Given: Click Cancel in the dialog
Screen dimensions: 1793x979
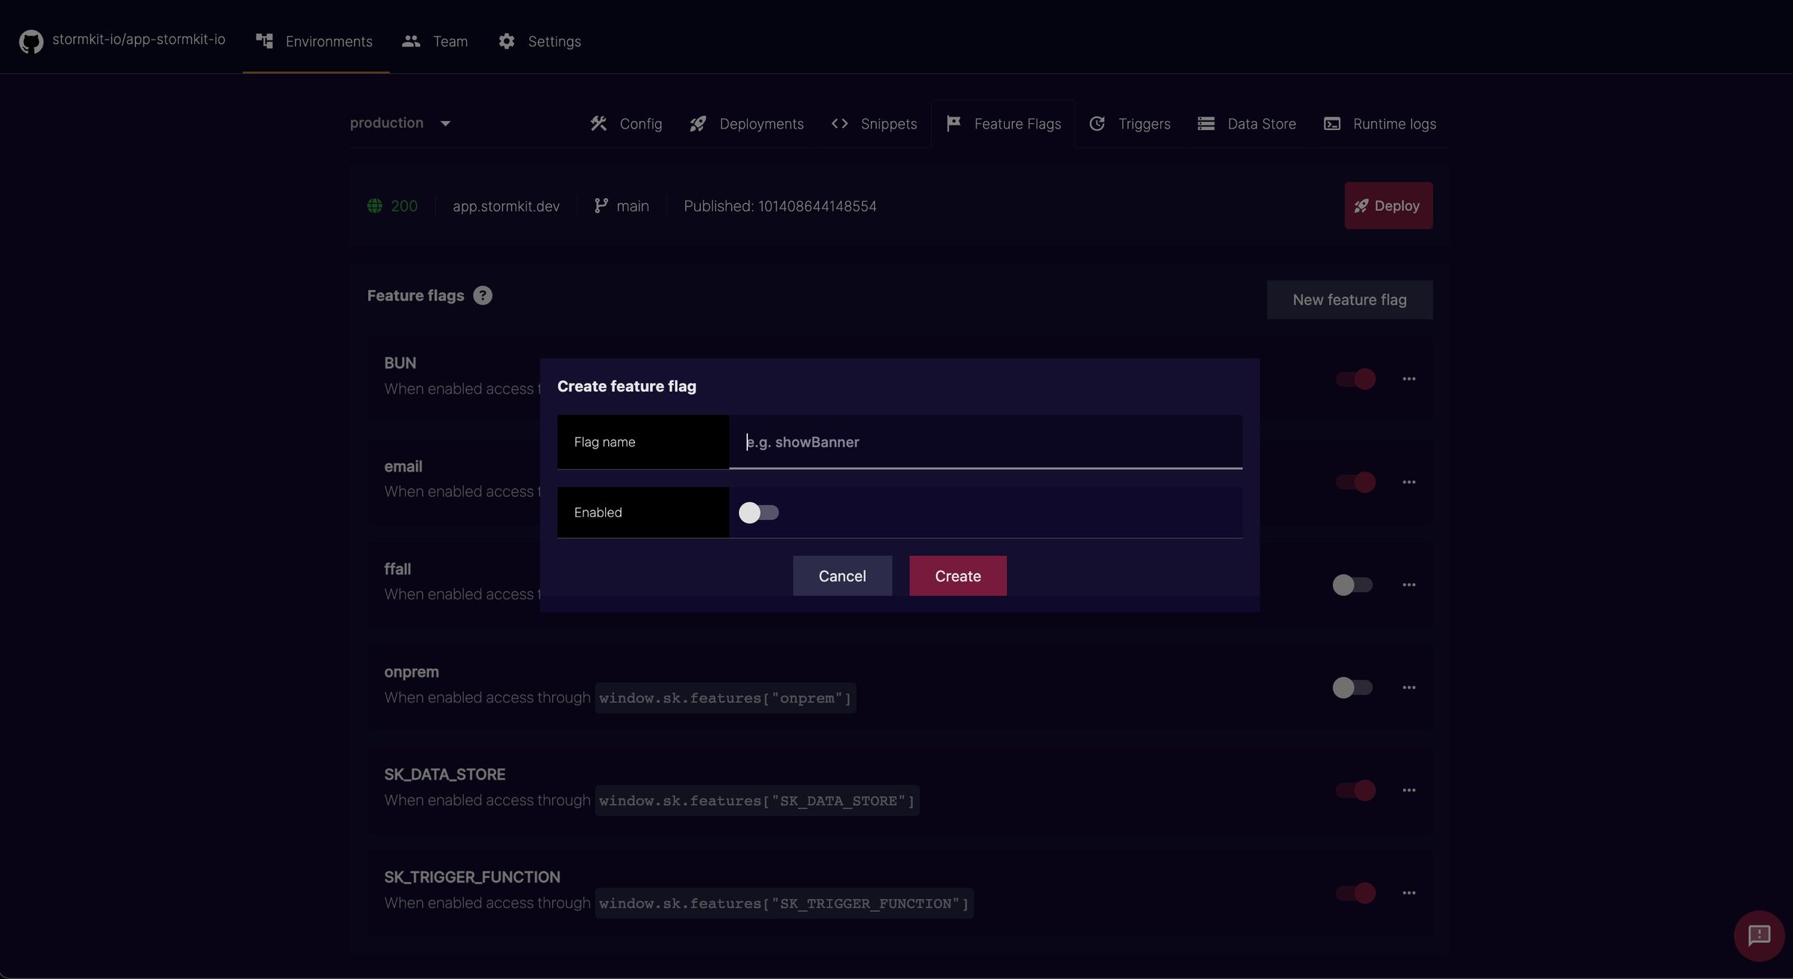Looking at the screenshot, I should (842, 576).
